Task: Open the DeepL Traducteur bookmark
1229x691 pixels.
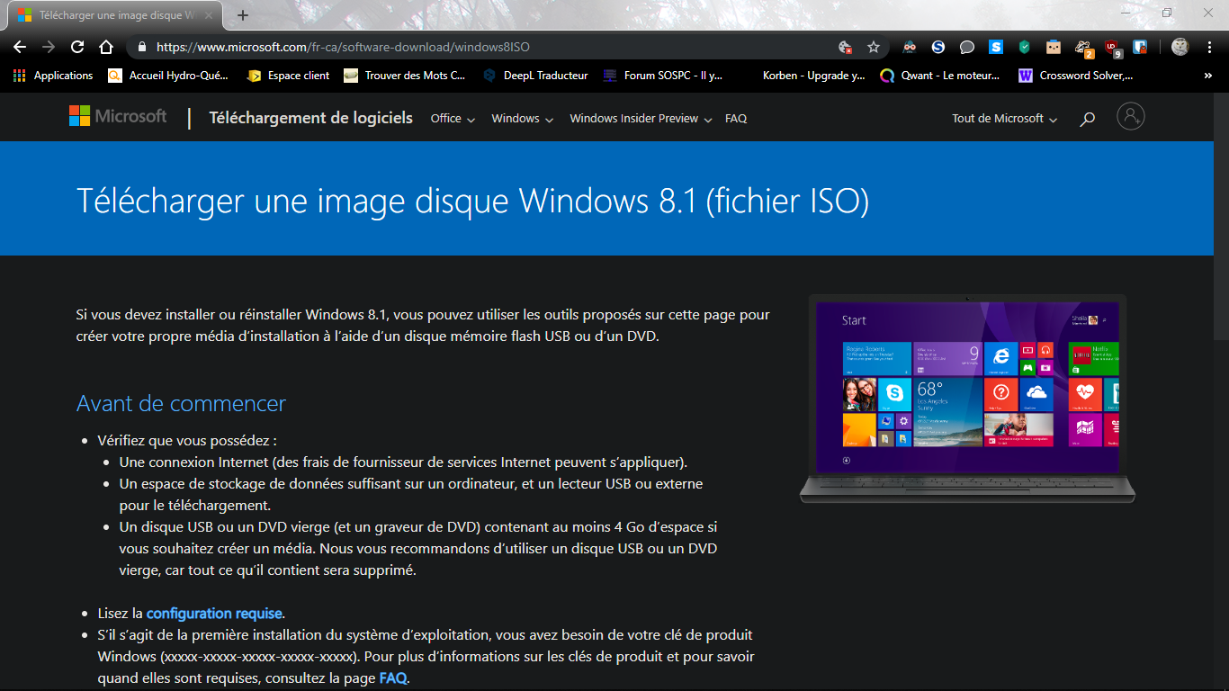Action: [x=535, y=76]
